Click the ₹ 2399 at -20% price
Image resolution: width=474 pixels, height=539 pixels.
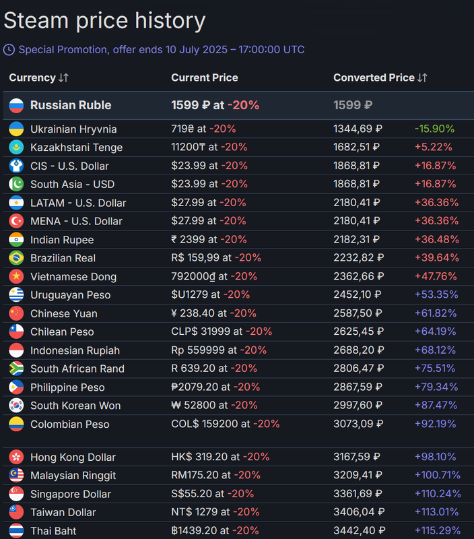[209, 239]
